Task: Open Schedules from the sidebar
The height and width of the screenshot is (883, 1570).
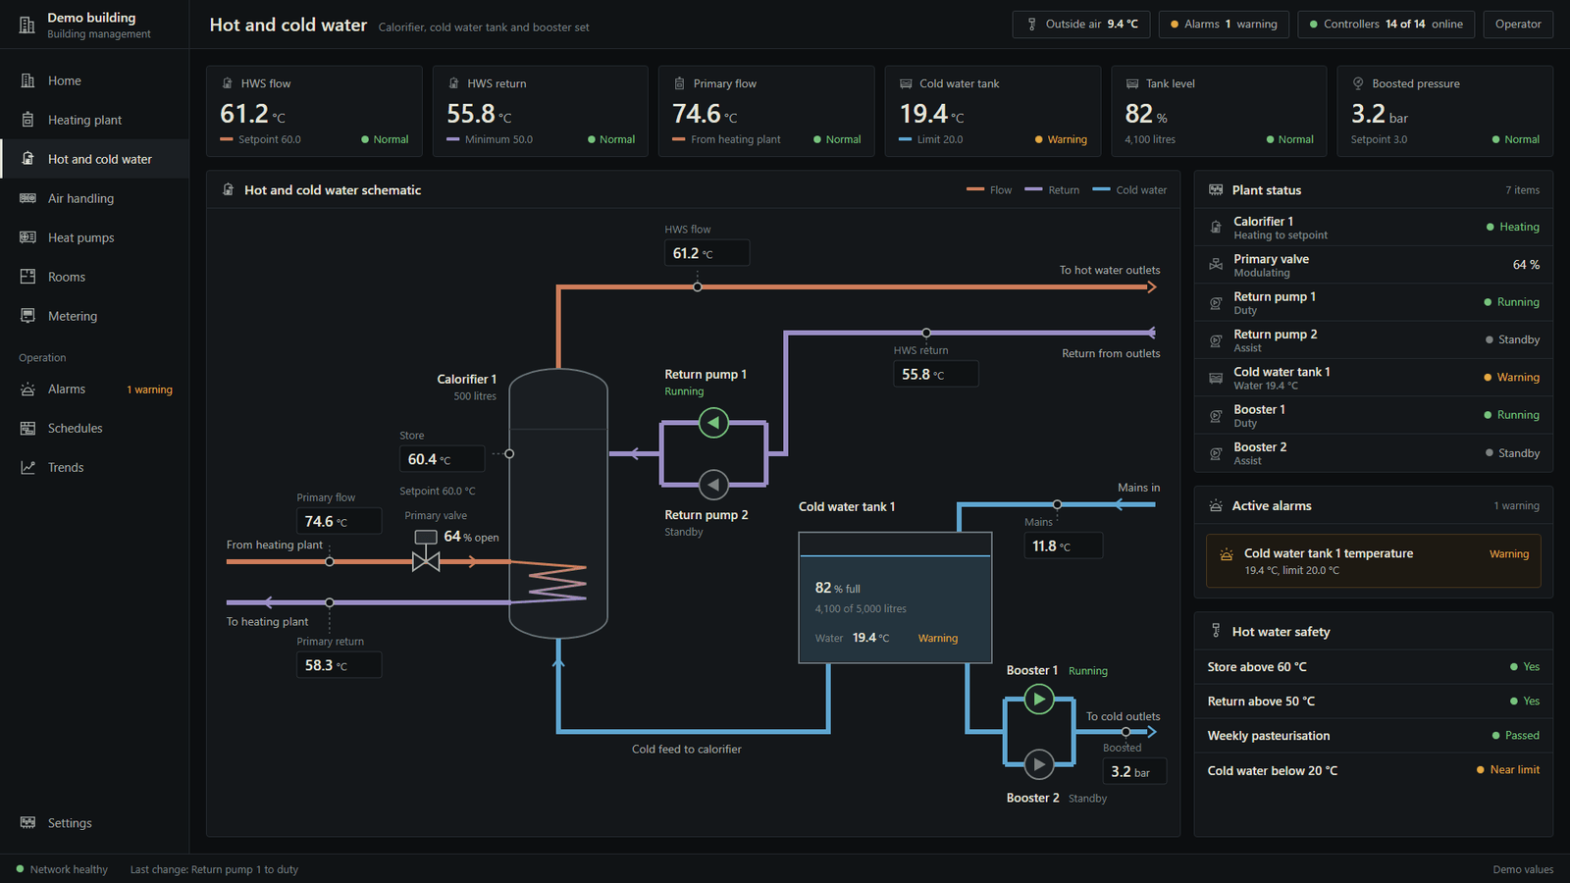Action: (94, 429)
